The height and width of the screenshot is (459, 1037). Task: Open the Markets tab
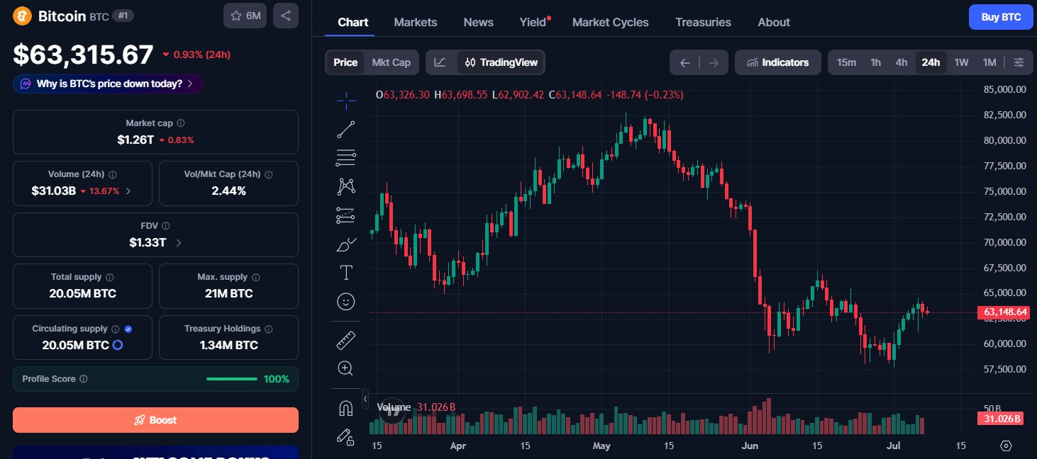coord(416,22)
